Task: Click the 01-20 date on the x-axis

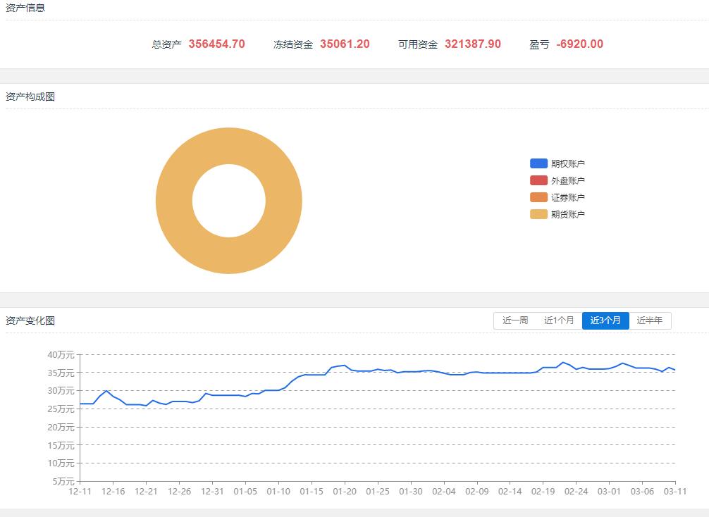Action: pyautogui.click(x=344, y=491)
